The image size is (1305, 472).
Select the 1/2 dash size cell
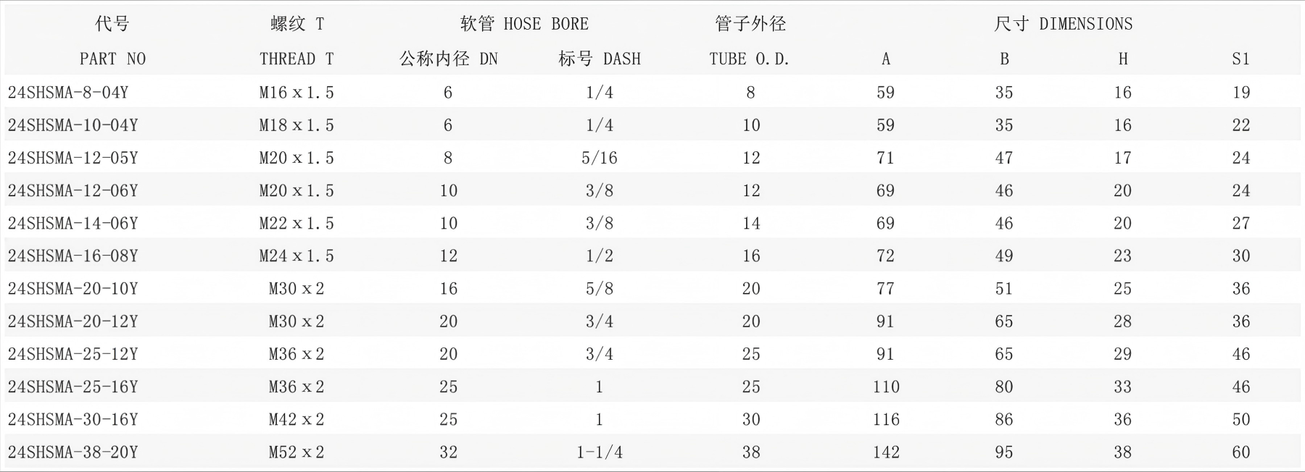600,256
